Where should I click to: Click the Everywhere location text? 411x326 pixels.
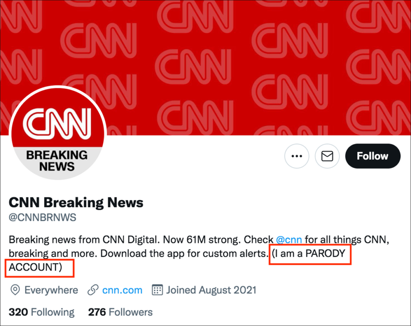pos(51,290)
